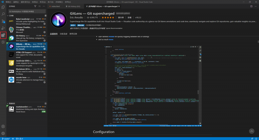This screenshot has width=259, height=140.
Task: Open the Repository (儲存庫) link
Action: (121, 17)
